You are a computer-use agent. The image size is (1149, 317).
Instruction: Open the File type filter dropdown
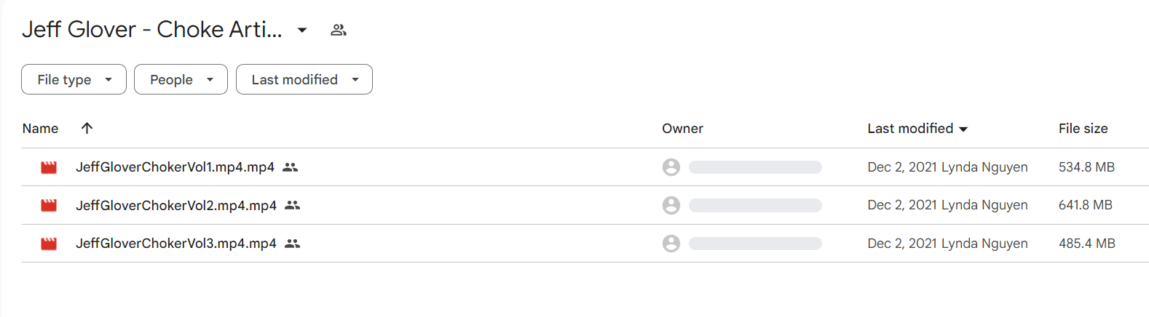point(74,79)
